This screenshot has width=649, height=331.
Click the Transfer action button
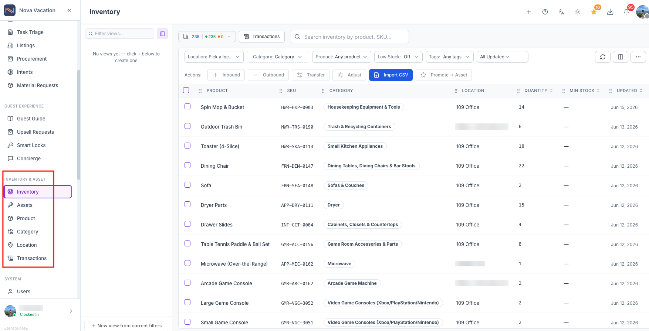pos(311,75)
